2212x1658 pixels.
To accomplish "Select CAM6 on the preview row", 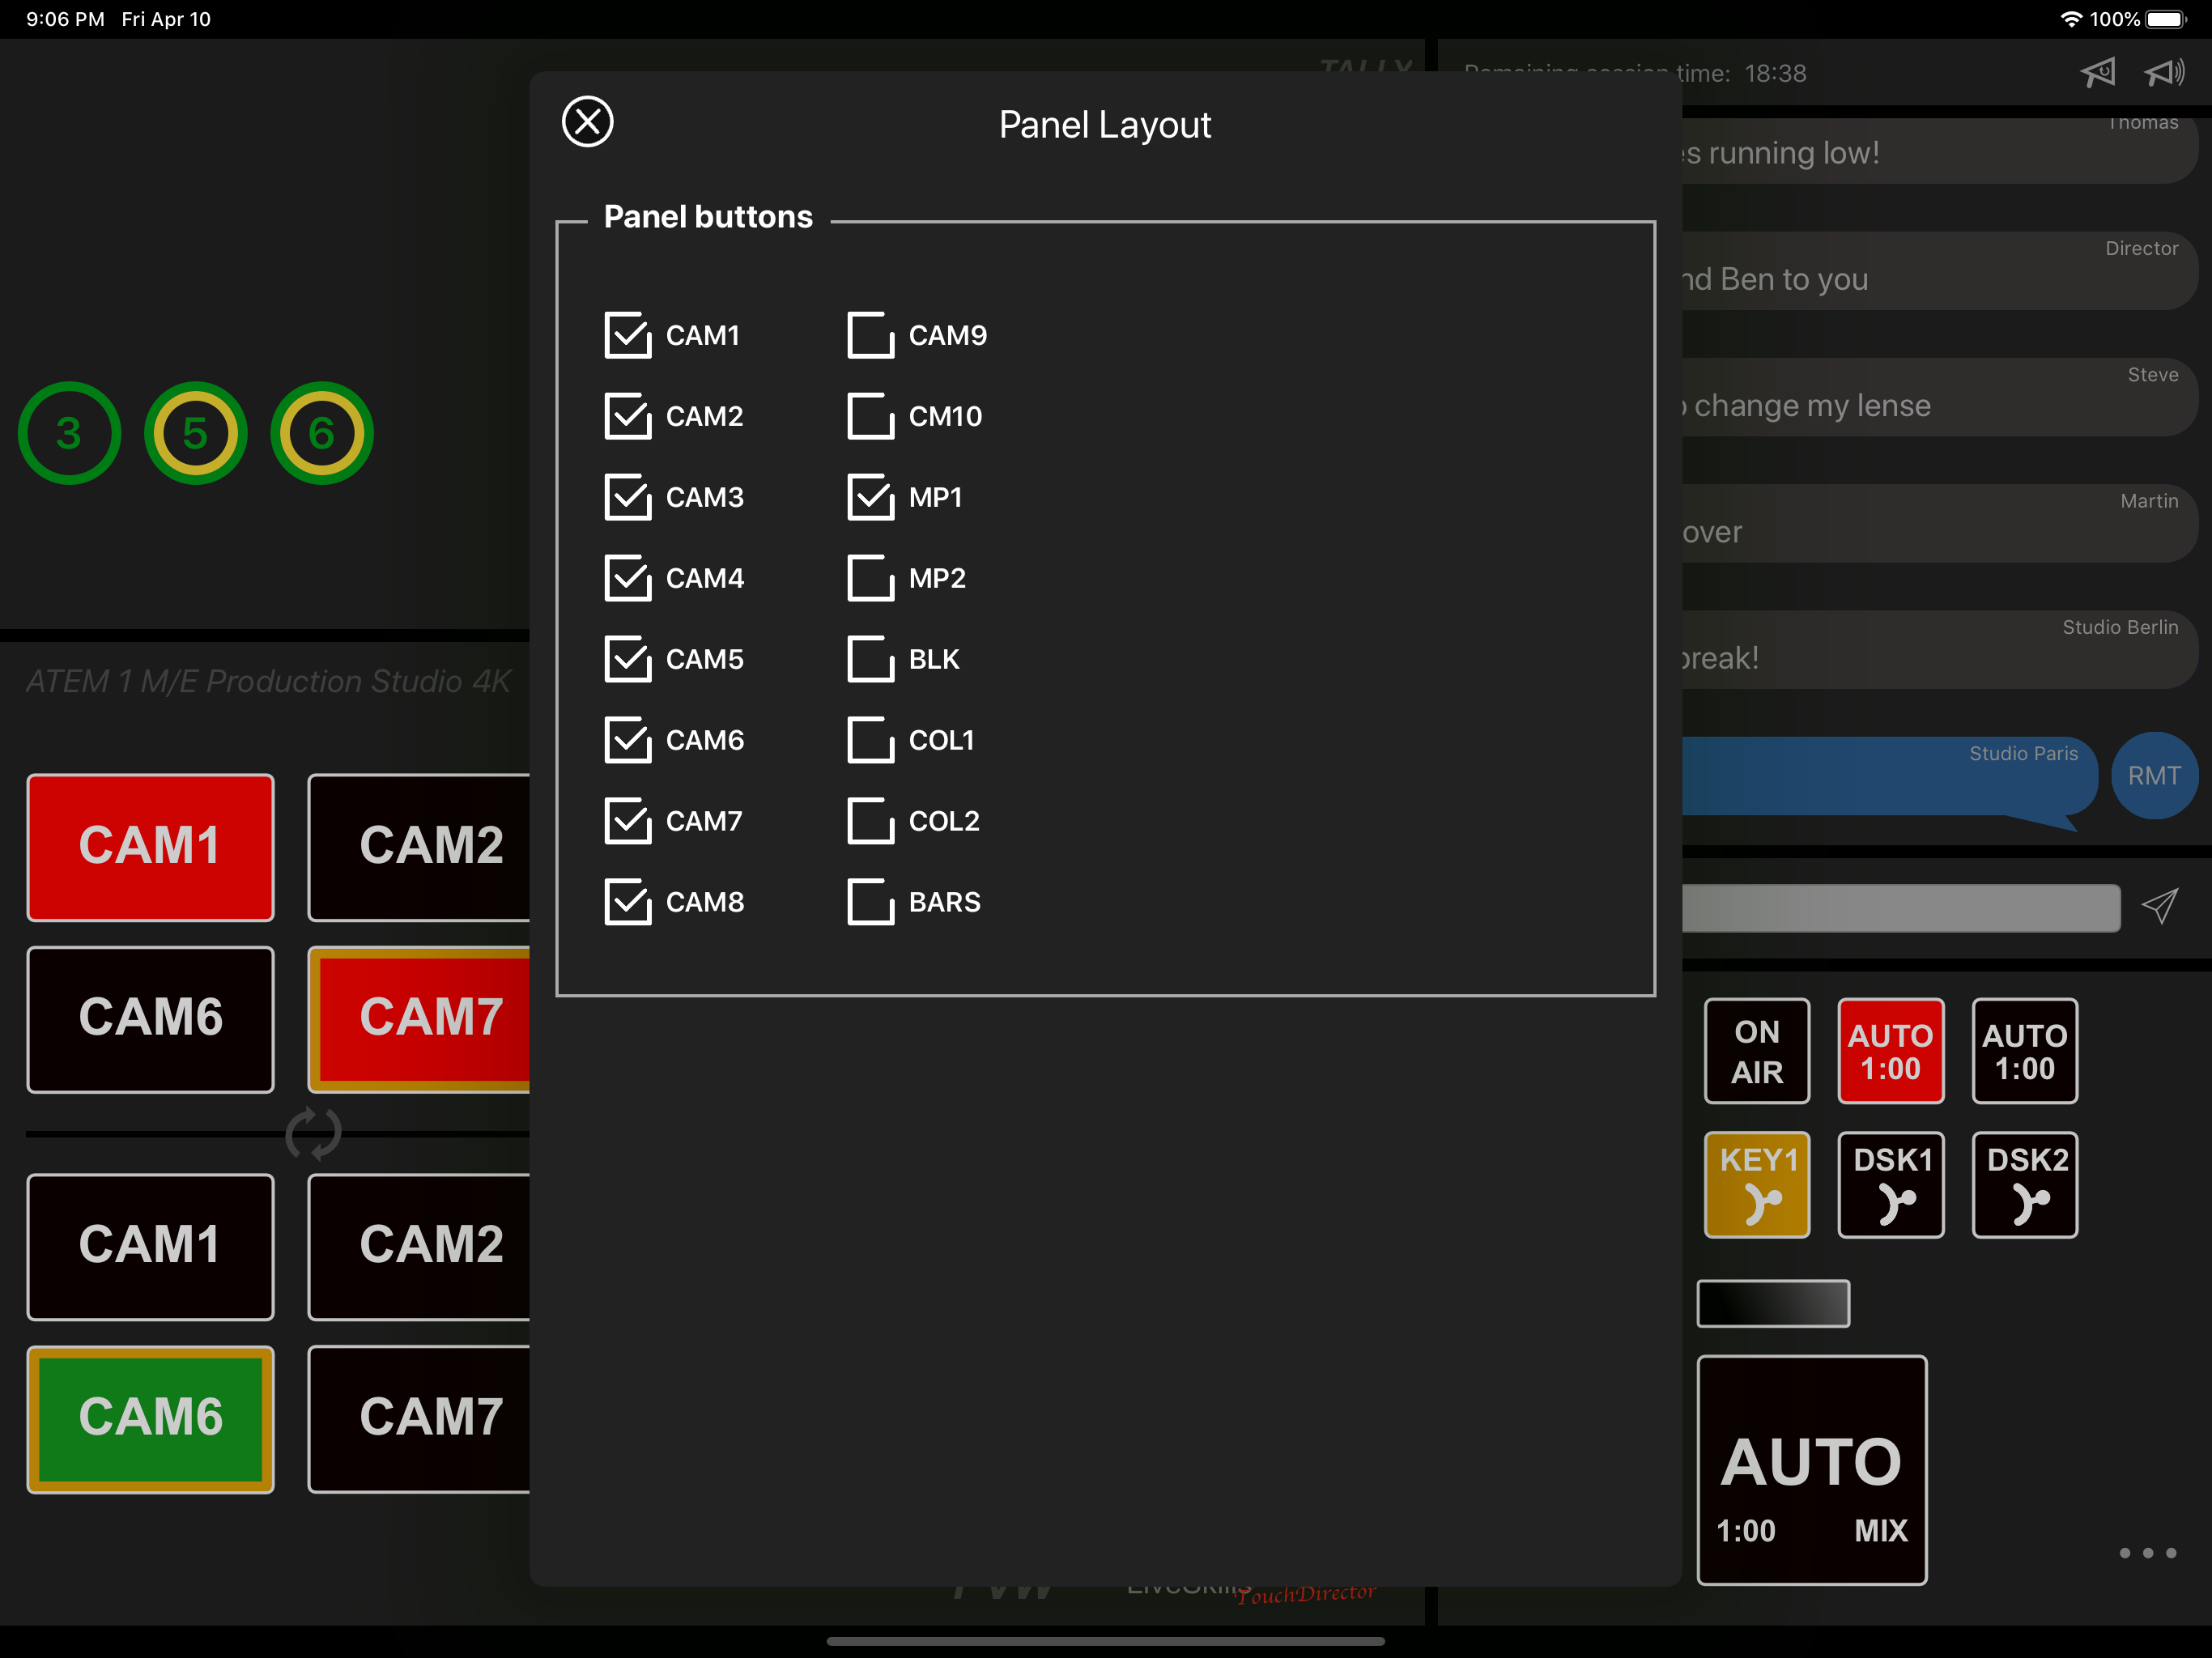I will coord(150,1418).
